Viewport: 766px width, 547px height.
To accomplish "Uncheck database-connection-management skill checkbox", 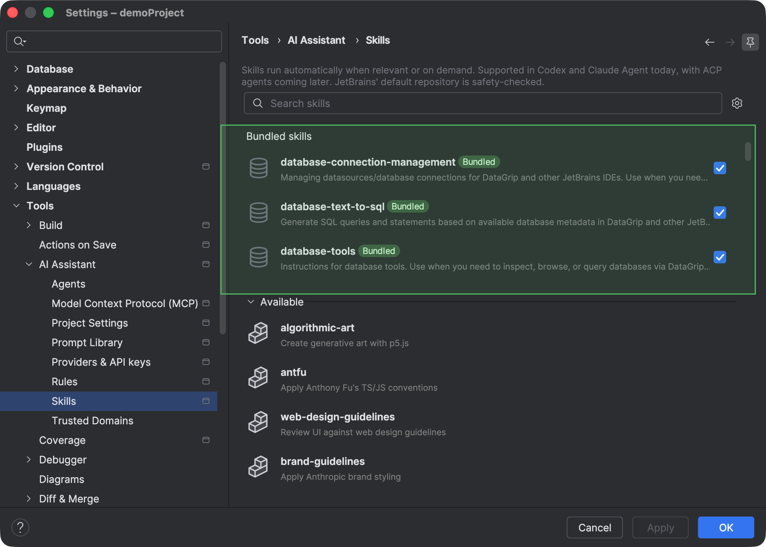I will click(x=720, y=168).
